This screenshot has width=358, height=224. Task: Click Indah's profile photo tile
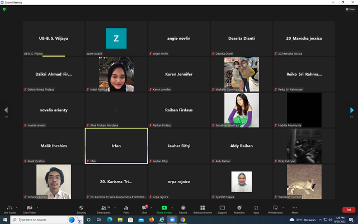coord(116,74)
